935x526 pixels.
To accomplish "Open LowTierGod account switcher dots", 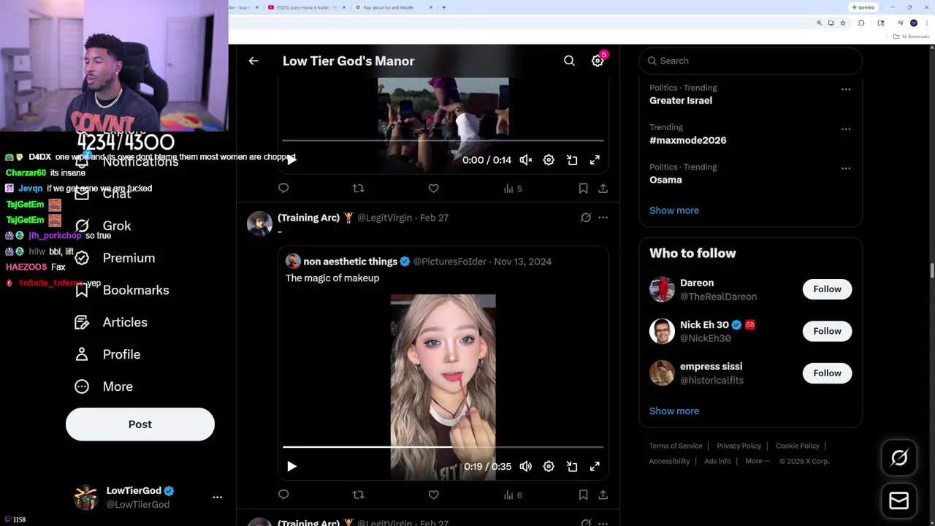I will [217, 497].
